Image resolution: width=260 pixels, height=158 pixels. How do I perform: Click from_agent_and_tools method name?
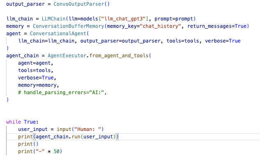coord(119,56)
